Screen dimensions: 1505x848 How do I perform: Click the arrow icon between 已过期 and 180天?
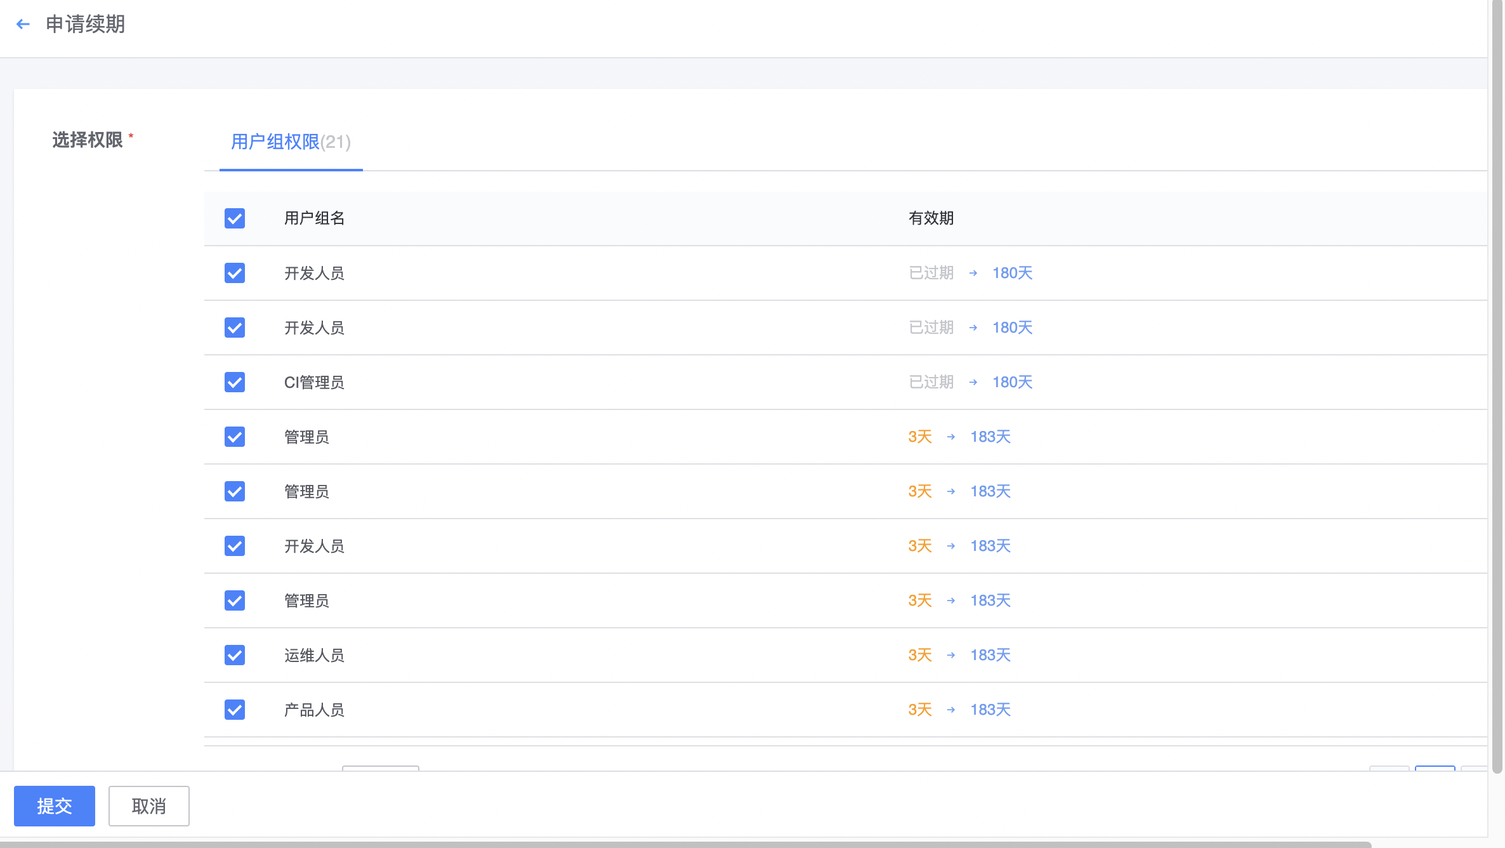tap(972, 273)
